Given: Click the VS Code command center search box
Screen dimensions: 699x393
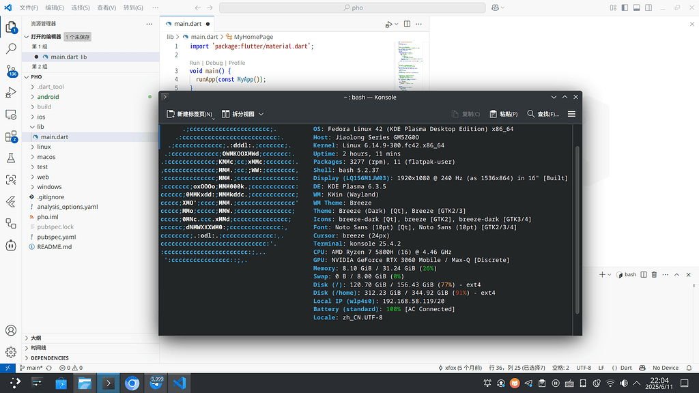Looking at the screenshot, I should click(x=352, y=8).
